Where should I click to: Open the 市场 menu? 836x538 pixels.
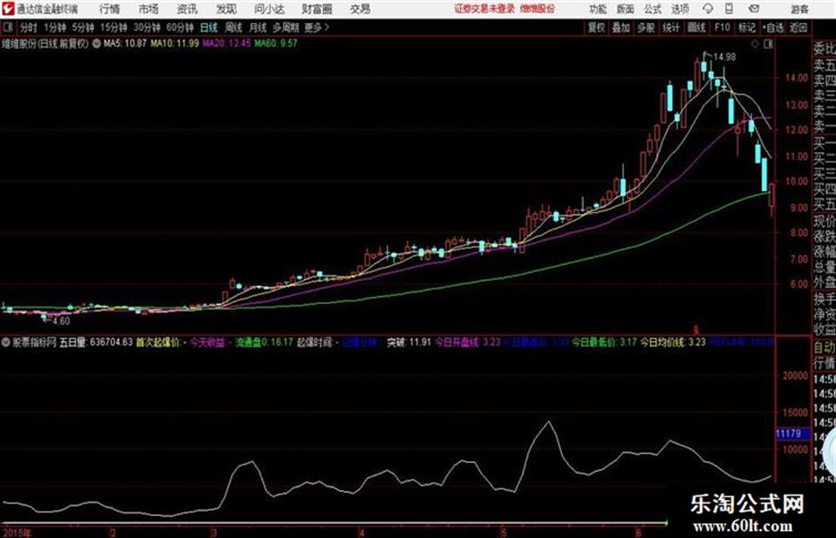149,9
